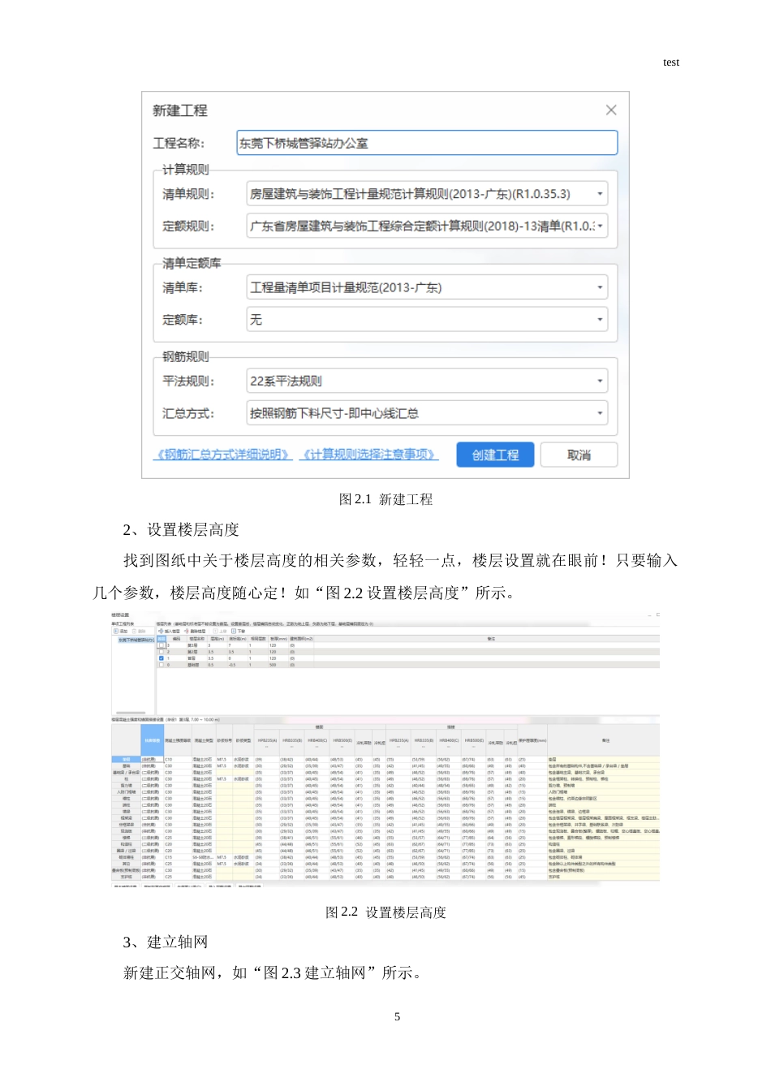
Task: Open the 清单库 dropdown
Action: click(427, 287)
